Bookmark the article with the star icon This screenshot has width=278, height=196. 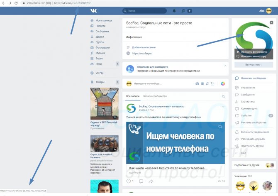tap(220, 127)
